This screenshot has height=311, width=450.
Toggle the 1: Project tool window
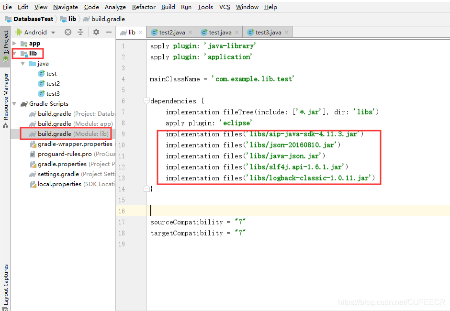click(x=5, y=46)
